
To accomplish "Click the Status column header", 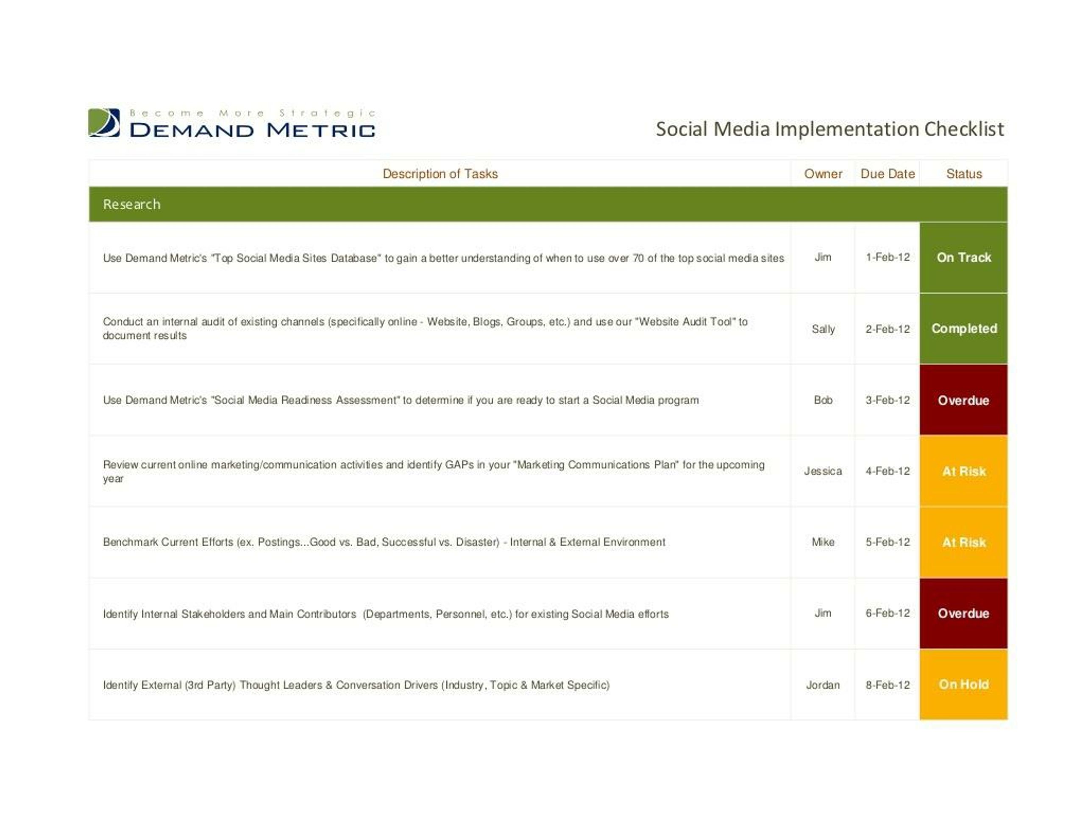I will [964, 174].
